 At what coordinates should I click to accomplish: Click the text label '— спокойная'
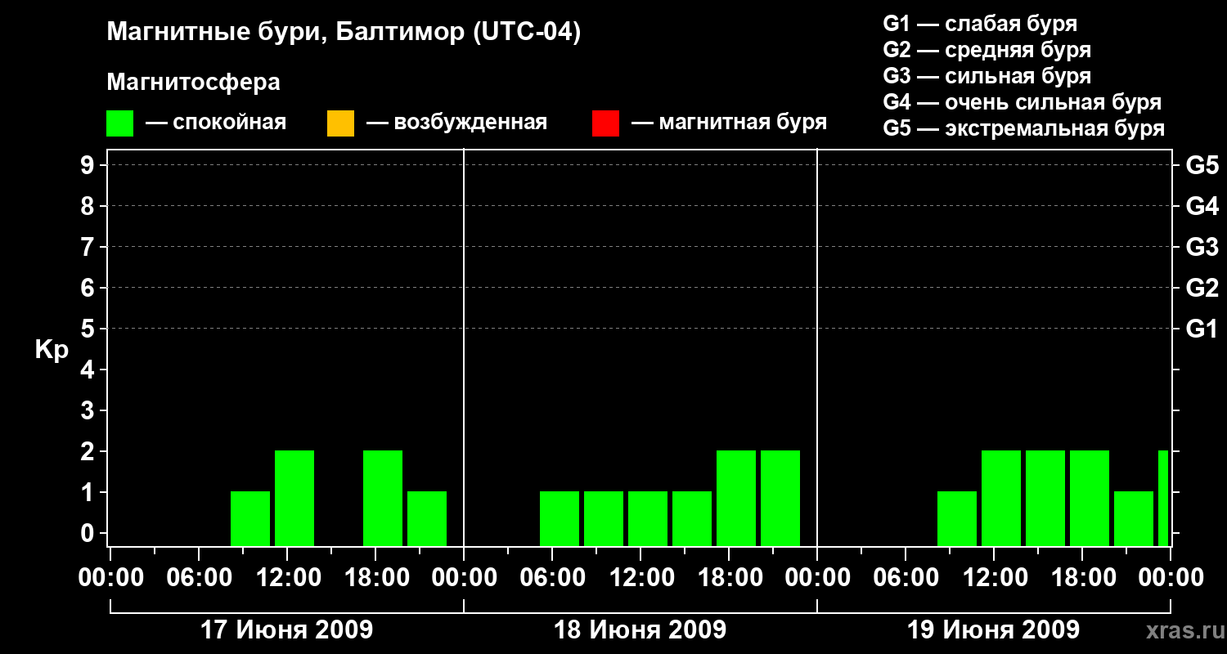(216, 123)
